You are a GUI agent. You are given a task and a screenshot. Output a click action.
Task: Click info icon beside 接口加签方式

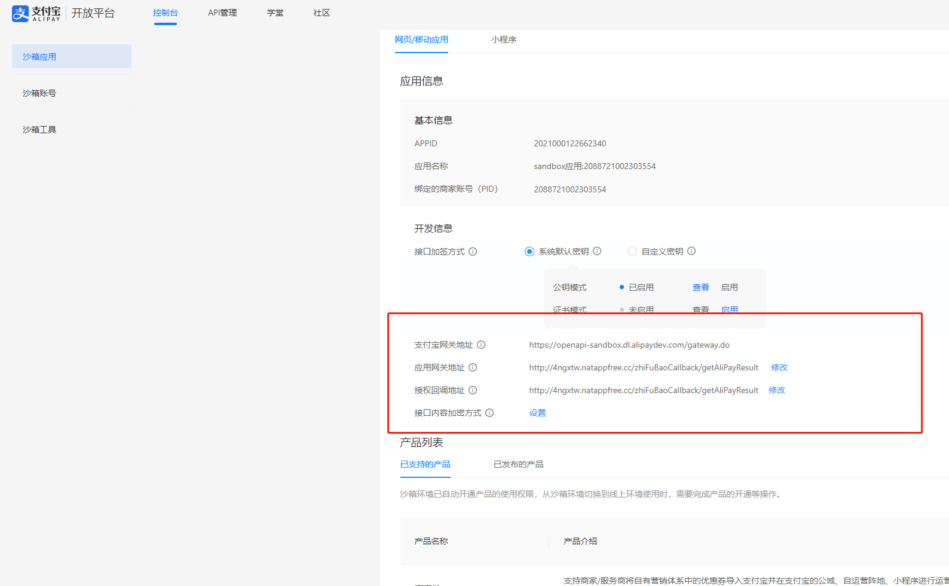(473, 251)
